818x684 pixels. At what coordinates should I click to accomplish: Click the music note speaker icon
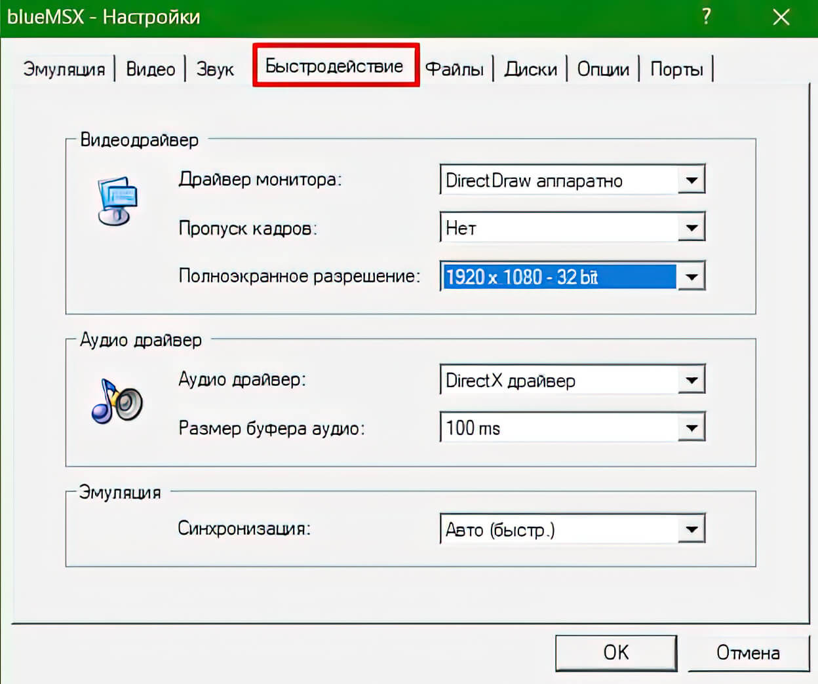tap(117, 401)
